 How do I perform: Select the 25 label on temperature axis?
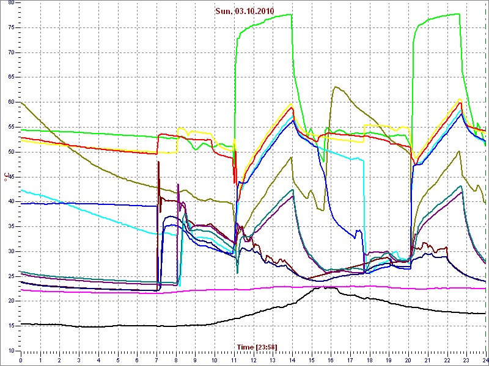[10, 276]
